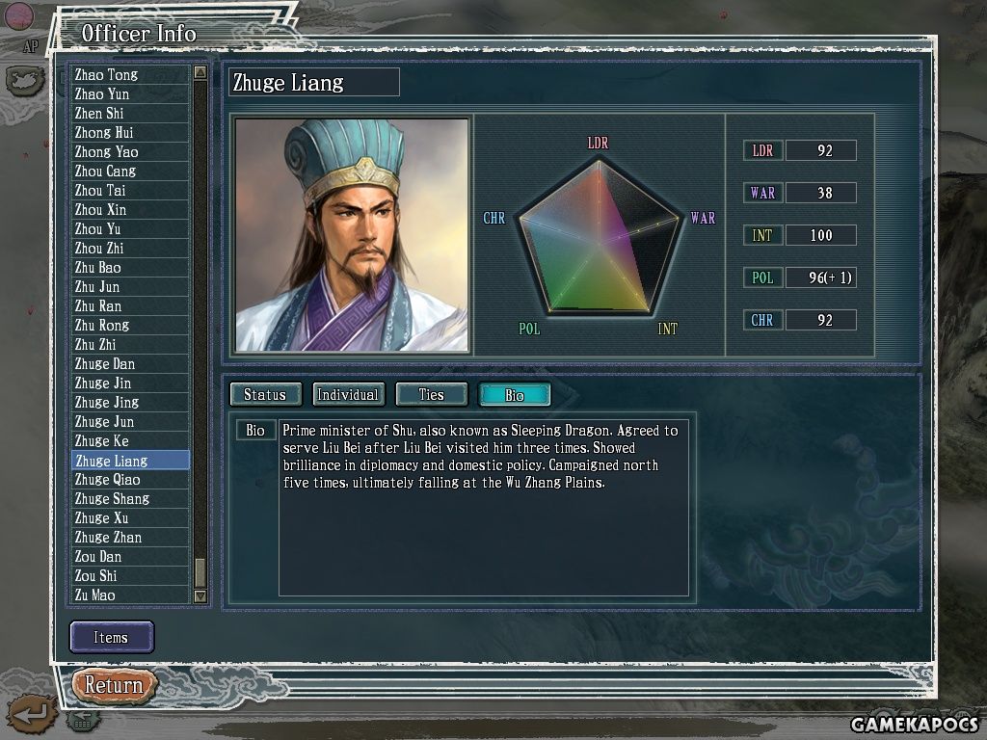This screenshot has width=987, height=740.
Task: Switch to the Individual tab
Action: click(x=348, y=394)
